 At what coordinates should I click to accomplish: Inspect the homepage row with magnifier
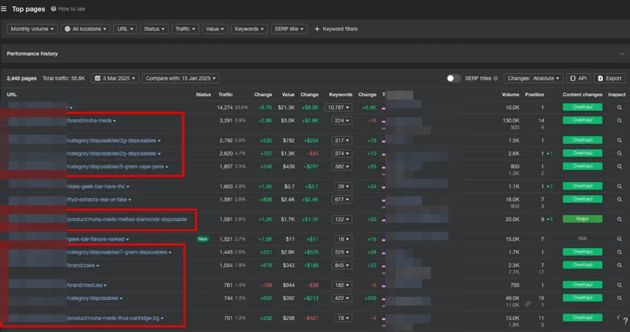tap(620, 107)
